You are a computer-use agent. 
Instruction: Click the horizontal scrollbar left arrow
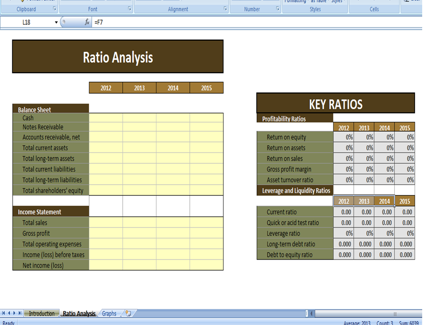coord(312,313)
